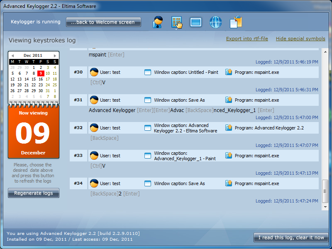Toggle Hide special symbols

[x=300, y=39]
